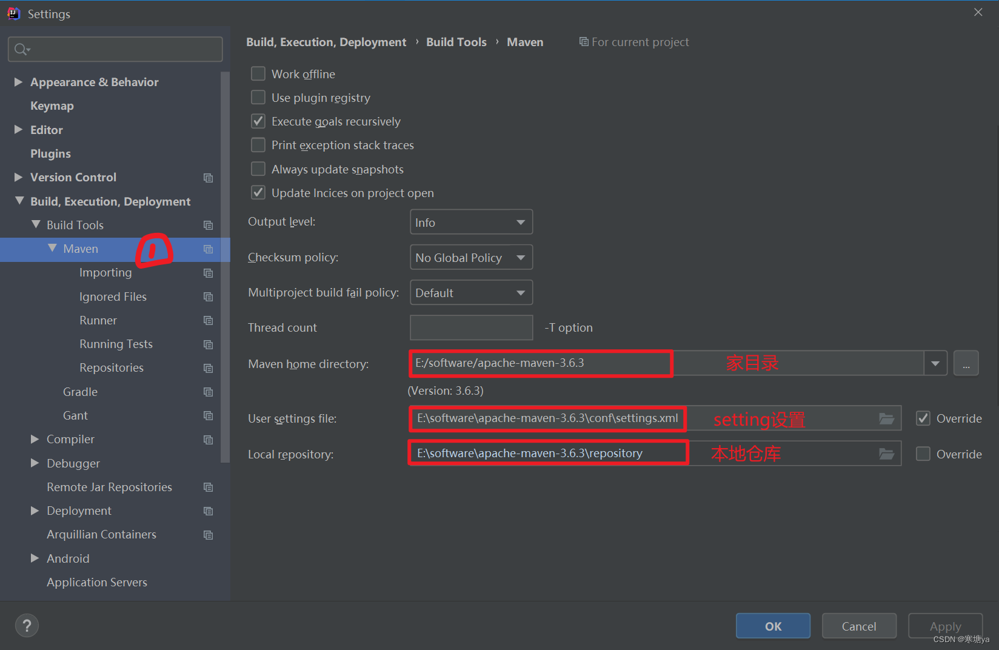Open the Checksum policy dropdown

point(472,257)
